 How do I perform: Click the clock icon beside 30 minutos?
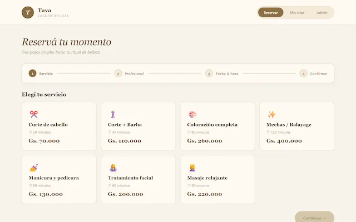pyautogui.click(x=30, y=132)
